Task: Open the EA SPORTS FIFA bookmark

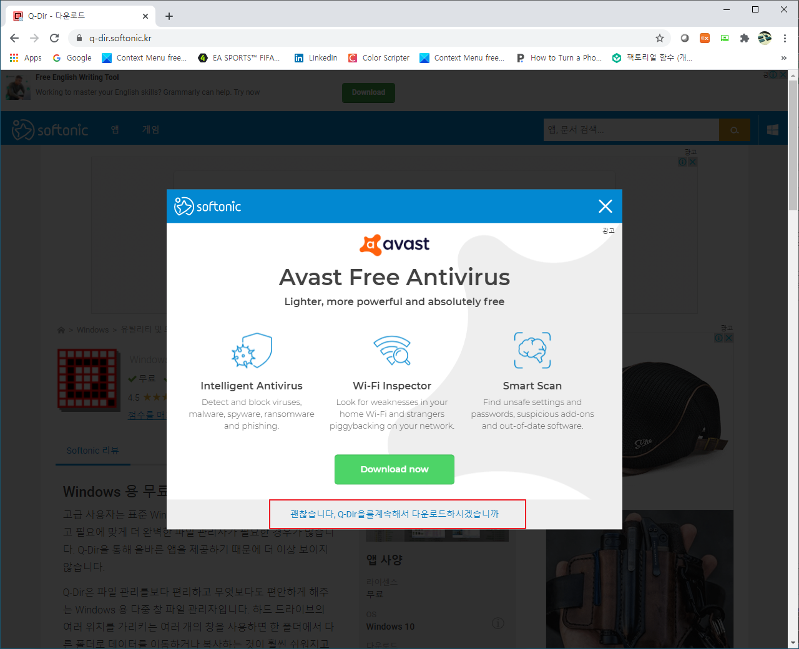Action: click(x=239, y=58)
